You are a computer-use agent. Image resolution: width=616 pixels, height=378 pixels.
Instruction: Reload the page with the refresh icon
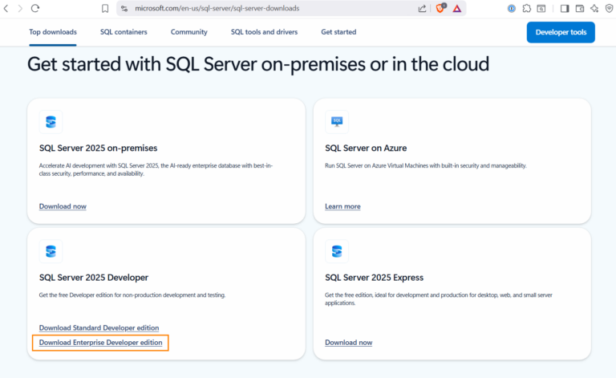[x=35, y=8]
